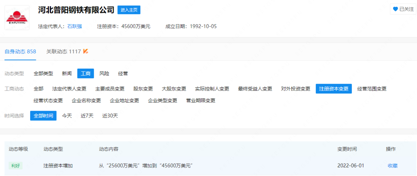Select 全部 under 工商动态 filters

[39, 89]
